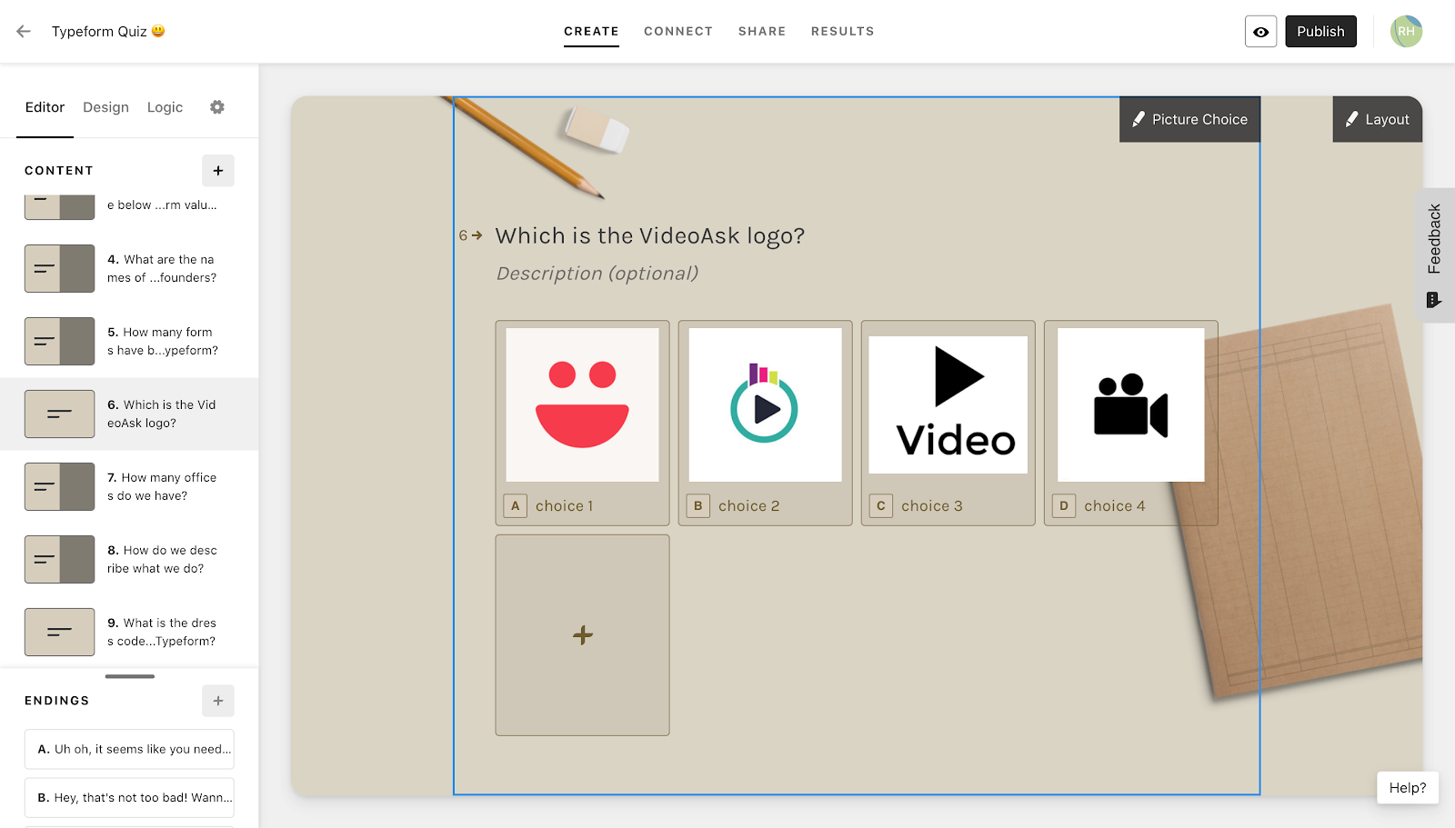
Task: Click key letter B on choice 2
Action: tap(698, 506)
